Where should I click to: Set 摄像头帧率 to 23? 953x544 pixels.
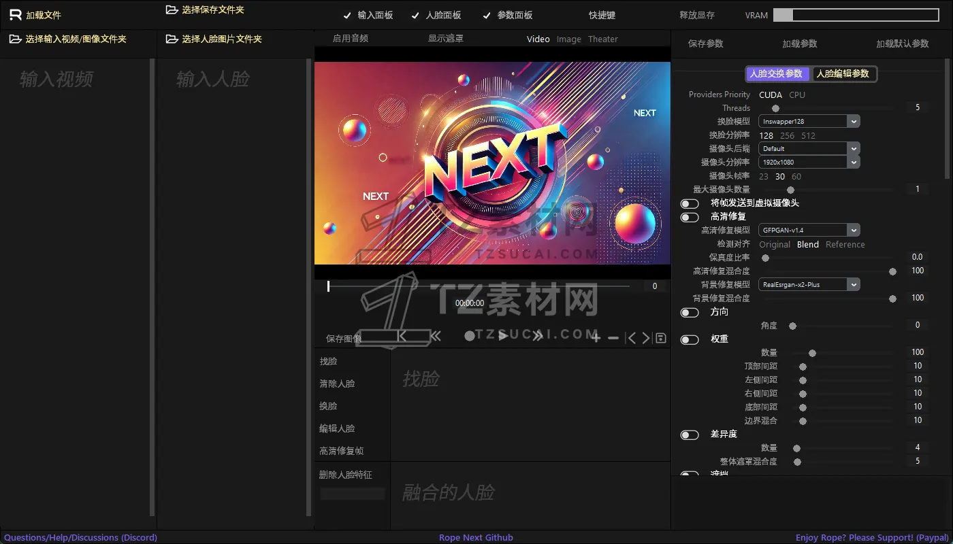pos(764,177)
